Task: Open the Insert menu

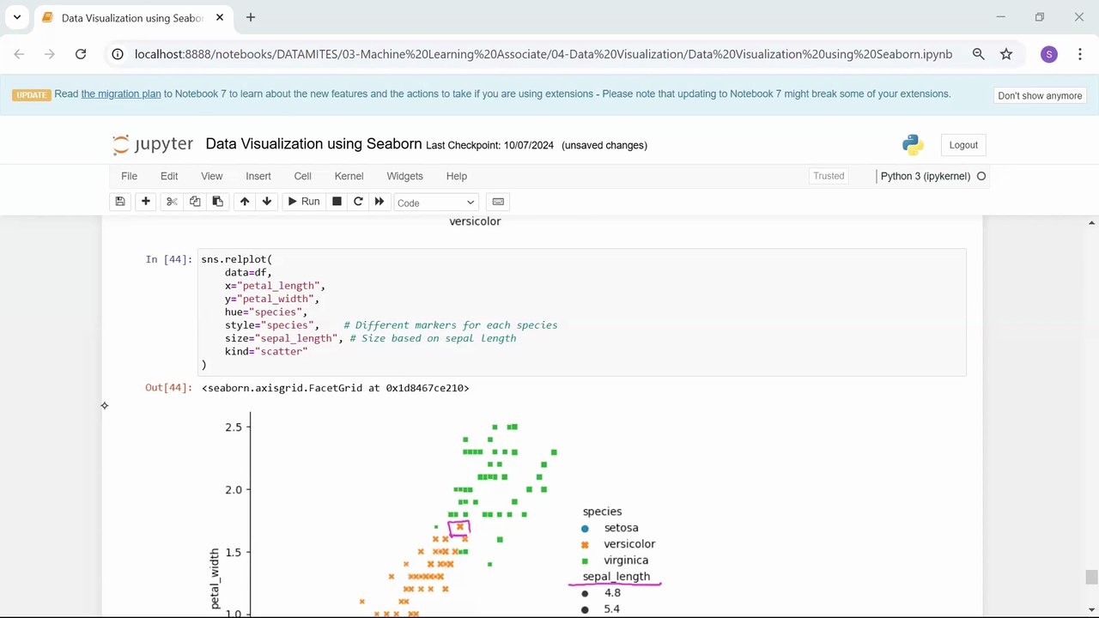Action: pos(258,176)
